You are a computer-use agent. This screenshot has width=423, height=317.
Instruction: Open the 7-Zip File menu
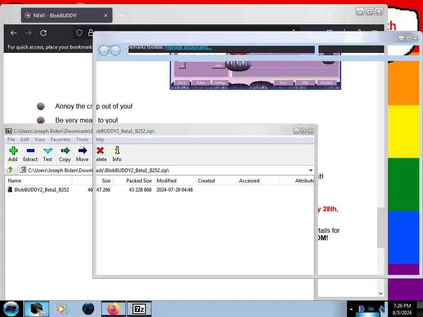(x=11, y=140)
